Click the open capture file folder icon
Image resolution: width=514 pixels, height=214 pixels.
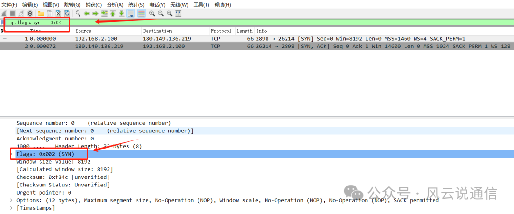(41, 13)
